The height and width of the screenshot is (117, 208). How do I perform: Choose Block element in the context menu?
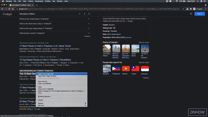click(61, 97)
